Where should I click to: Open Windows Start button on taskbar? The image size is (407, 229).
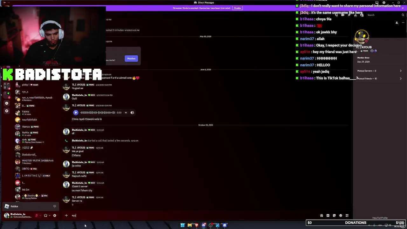[x=183, y=225]
